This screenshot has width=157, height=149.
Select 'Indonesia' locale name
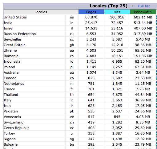point(12,61)
